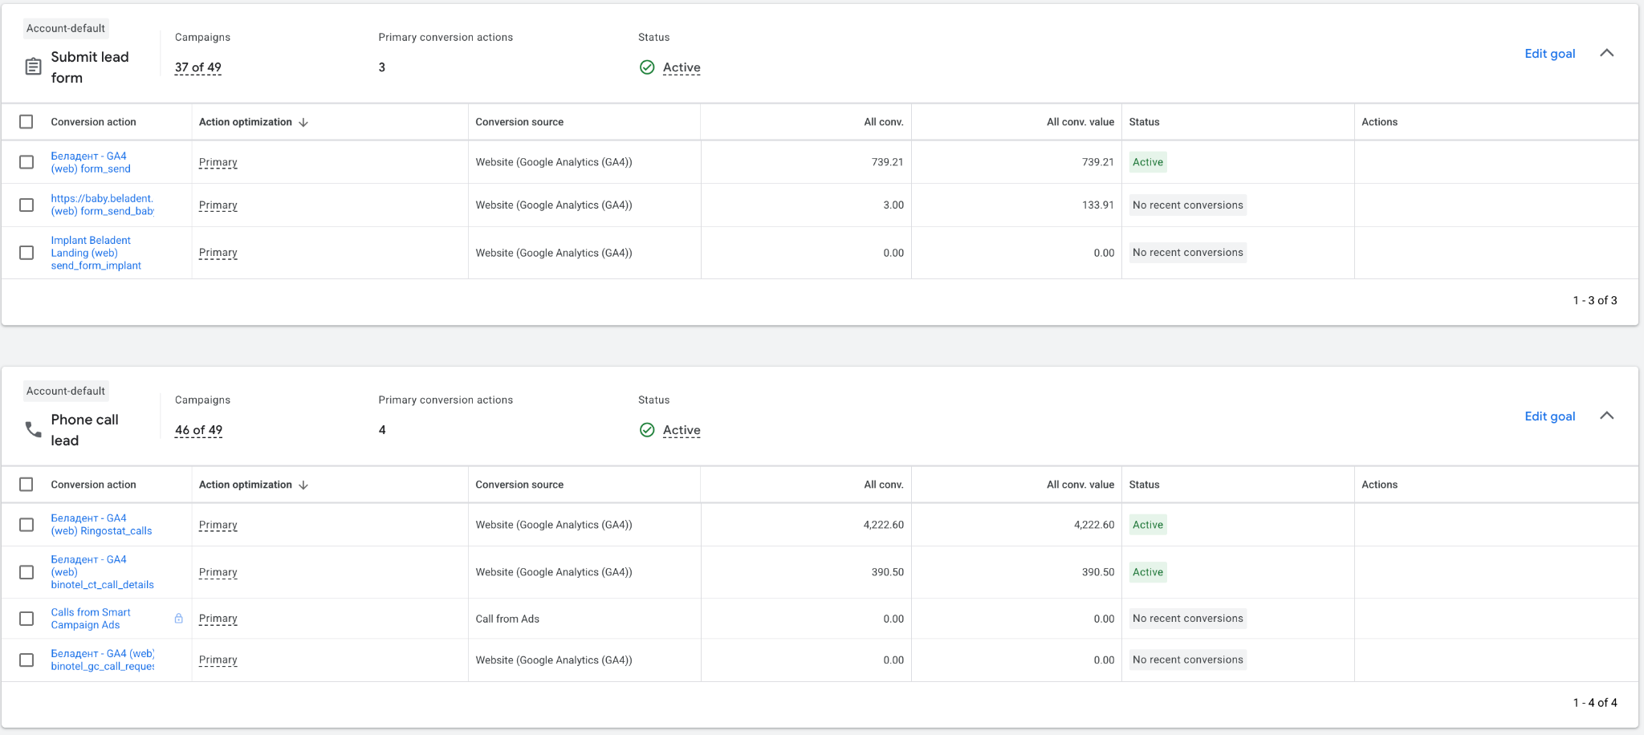Check the send_form_implant conversion row
Viewport: 1644px width, 735px height.
pos(26,253)
